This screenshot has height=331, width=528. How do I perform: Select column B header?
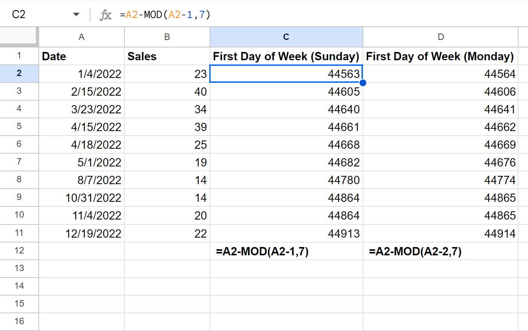(x=167, y=37)
